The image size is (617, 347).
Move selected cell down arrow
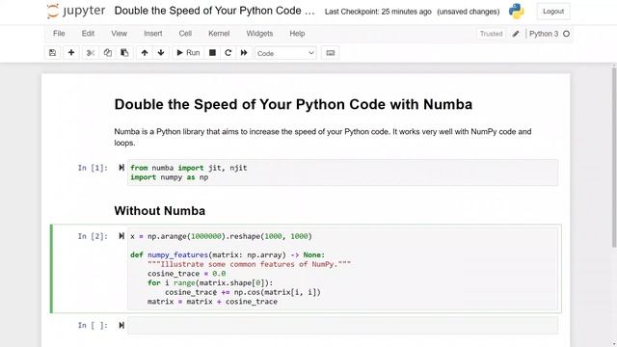161,53
